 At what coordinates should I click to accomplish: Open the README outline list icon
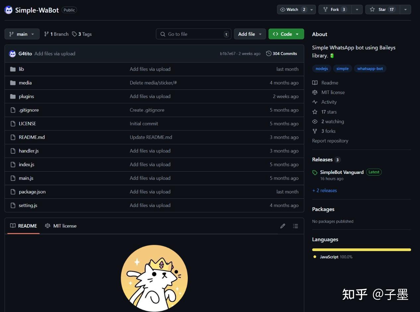point(295,226)
